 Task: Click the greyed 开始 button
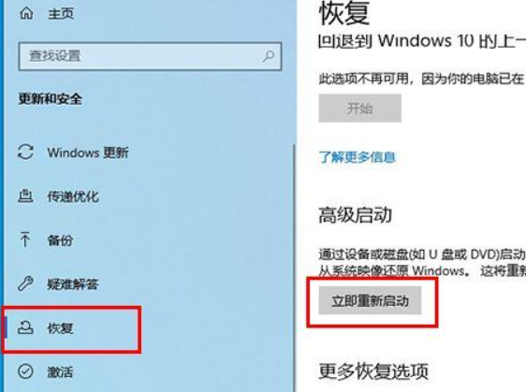(360, 109)
